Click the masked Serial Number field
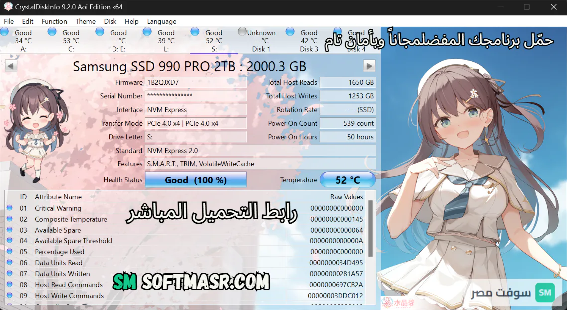The height and width of the screenshot is (310, 567). [196, 96]
